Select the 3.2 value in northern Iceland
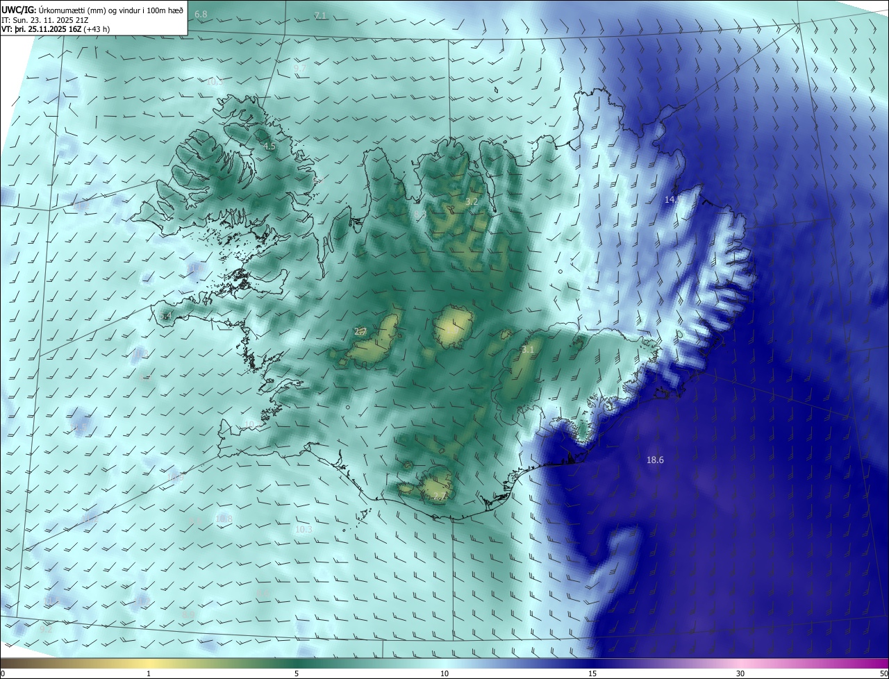 [x=472, y=201]
